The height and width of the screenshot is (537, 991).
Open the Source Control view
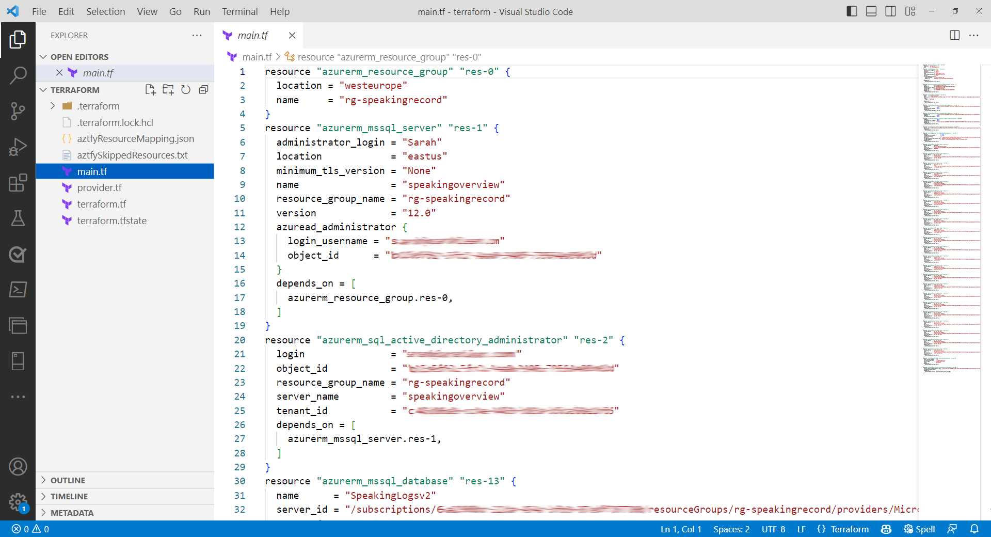point(18,110)
